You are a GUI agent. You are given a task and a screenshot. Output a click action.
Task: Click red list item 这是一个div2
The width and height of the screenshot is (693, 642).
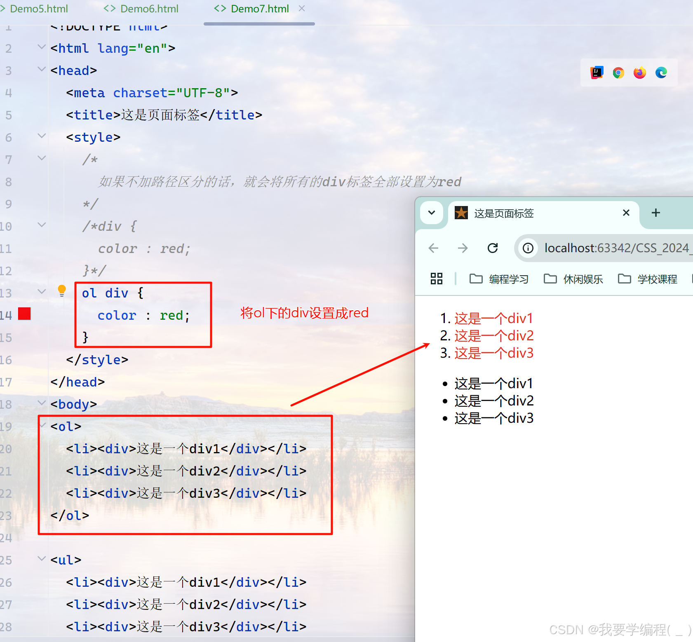[494, 336]
